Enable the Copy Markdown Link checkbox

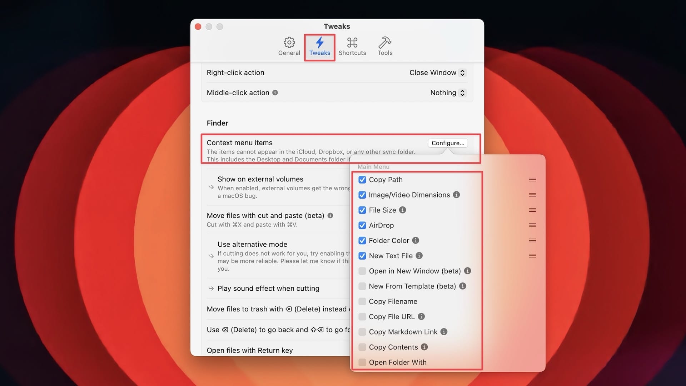(362, 332)
